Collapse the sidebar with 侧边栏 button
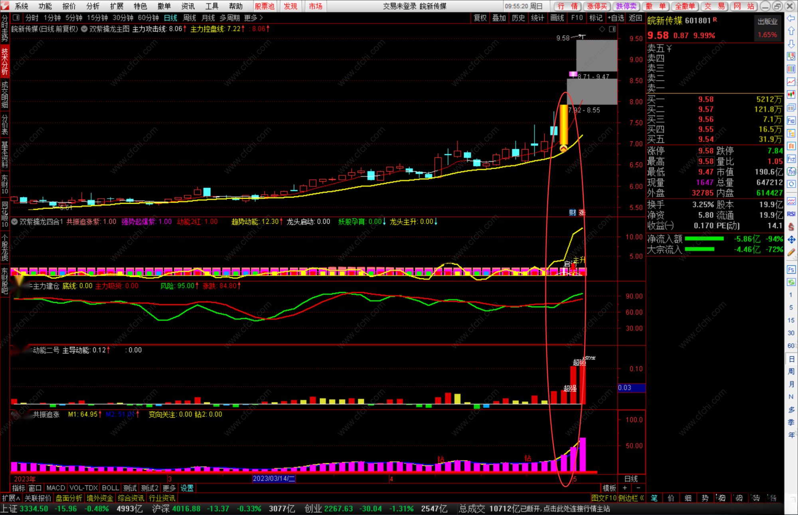Screen dimensions: 798x515 [x=631, y=498]
